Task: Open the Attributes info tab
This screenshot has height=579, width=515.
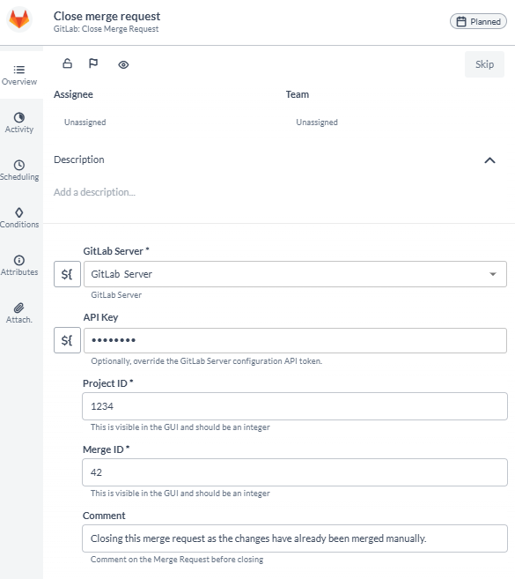Action: (19, 265)
